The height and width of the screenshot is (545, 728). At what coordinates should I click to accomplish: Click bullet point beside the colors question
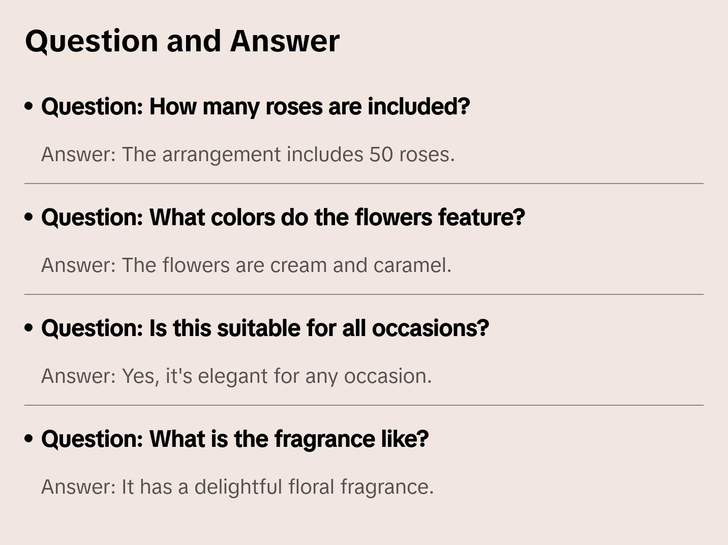29,218
